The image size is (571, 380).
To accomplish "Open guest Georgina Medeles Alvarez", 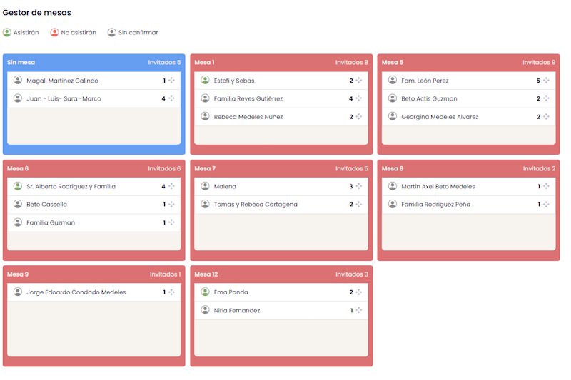I will pos(440,117).
